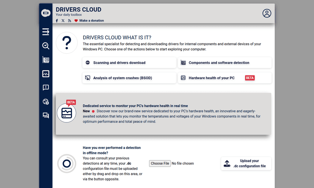Open Hardware health of your PC
The height and width of the screenshot is (188, 314).
pyautogui.click(x=225, y=78)
